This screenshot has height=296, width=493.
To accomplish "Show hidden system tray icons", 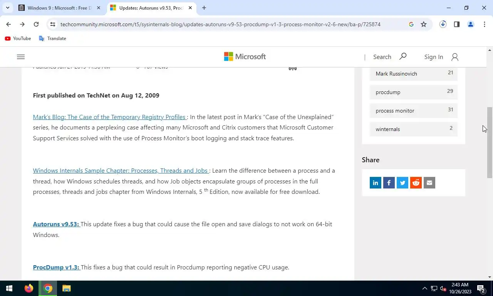I will [x=425, y=288].
